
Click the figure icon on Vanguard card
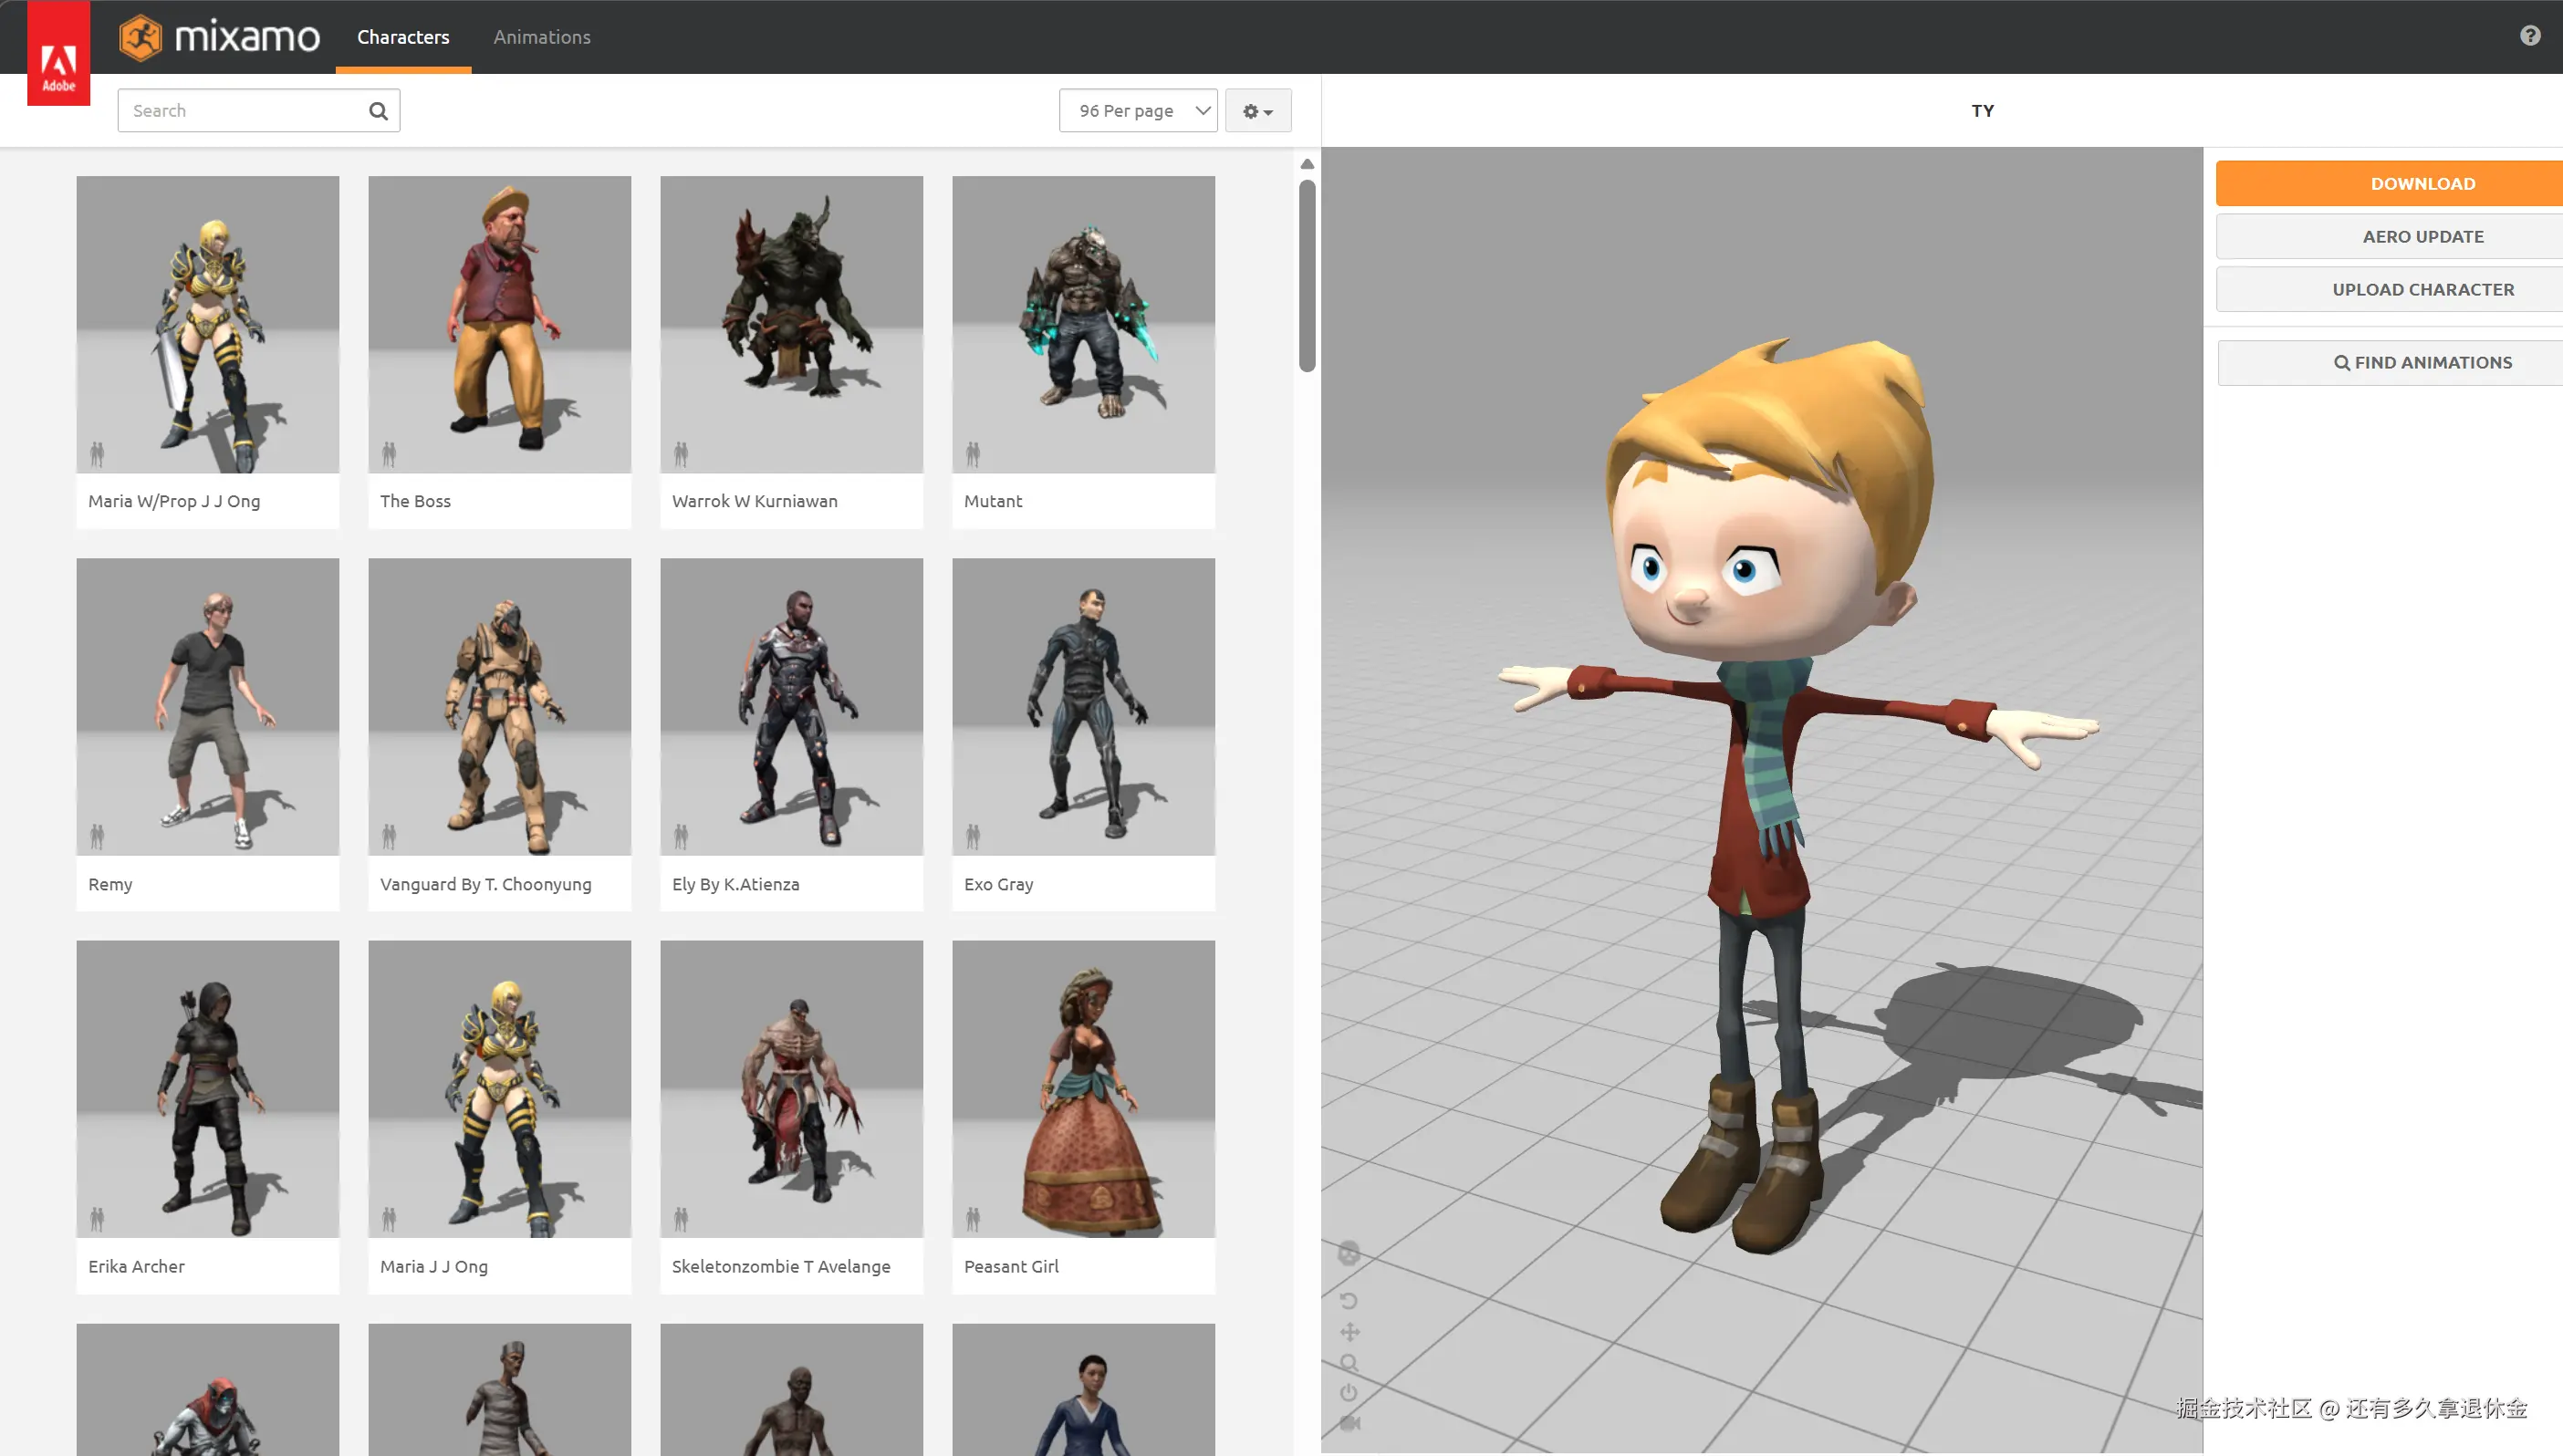[x=389, y=836]
